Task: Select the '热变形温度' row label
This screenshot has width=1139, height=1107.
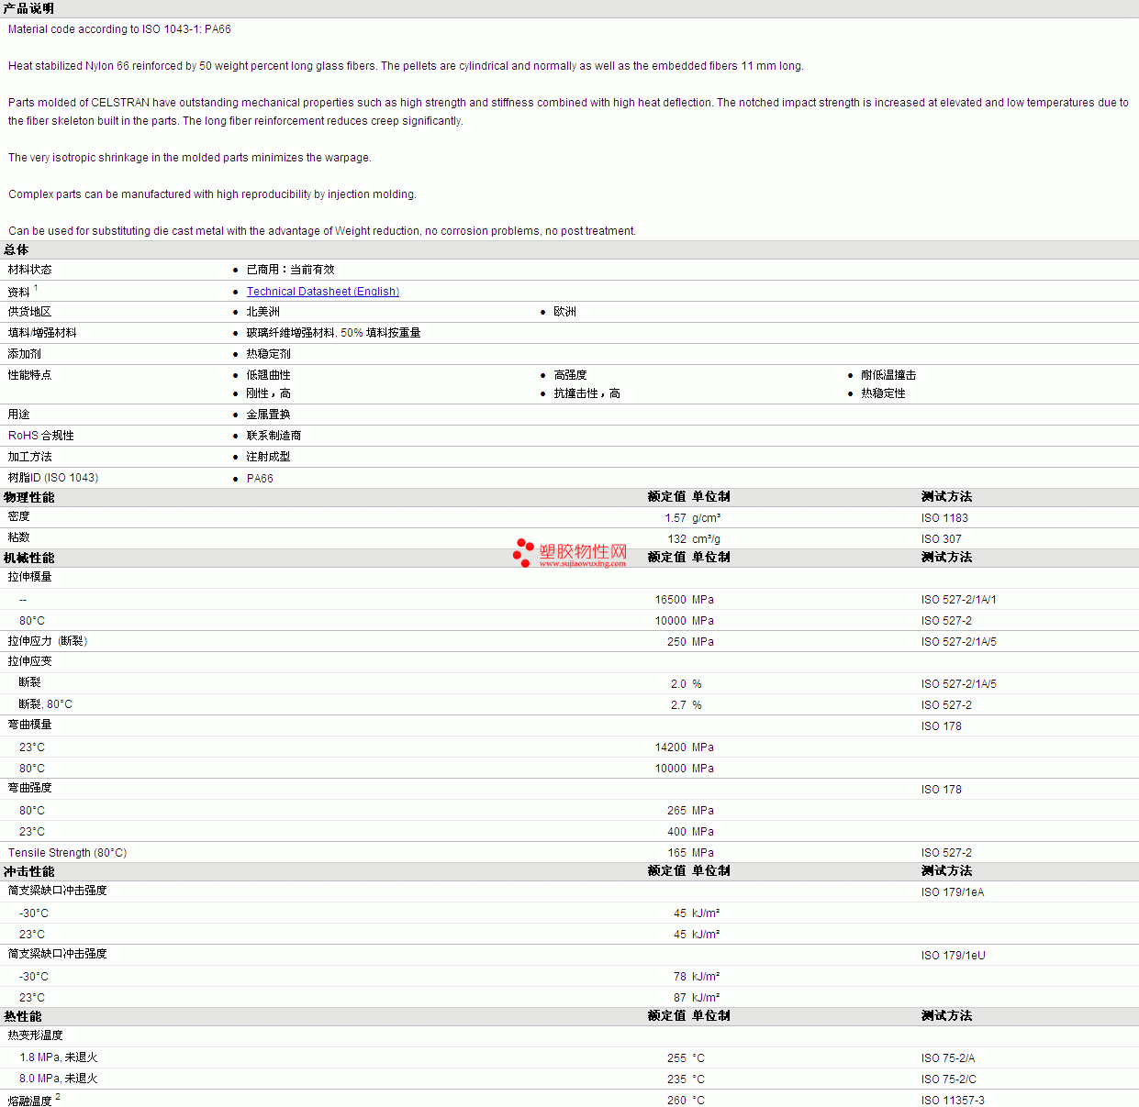Action: (x=36, y=1035)
